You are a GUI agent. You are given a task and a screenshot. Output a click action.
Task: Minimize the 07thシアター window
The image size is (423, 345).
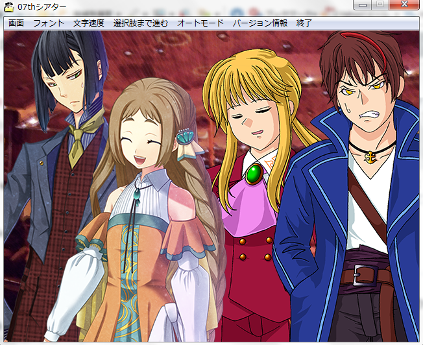362,5
